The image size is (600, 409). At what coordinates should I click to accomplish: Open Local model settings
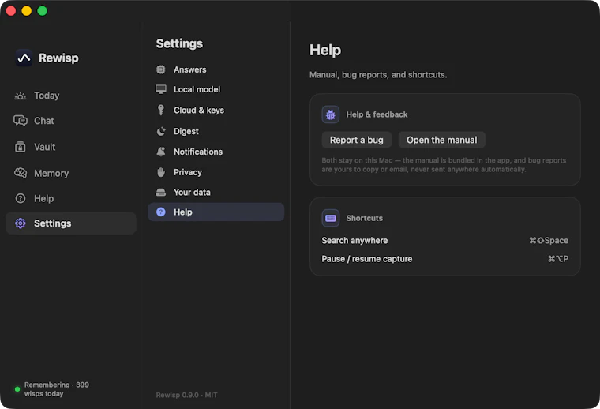click(x=216, y=89)
